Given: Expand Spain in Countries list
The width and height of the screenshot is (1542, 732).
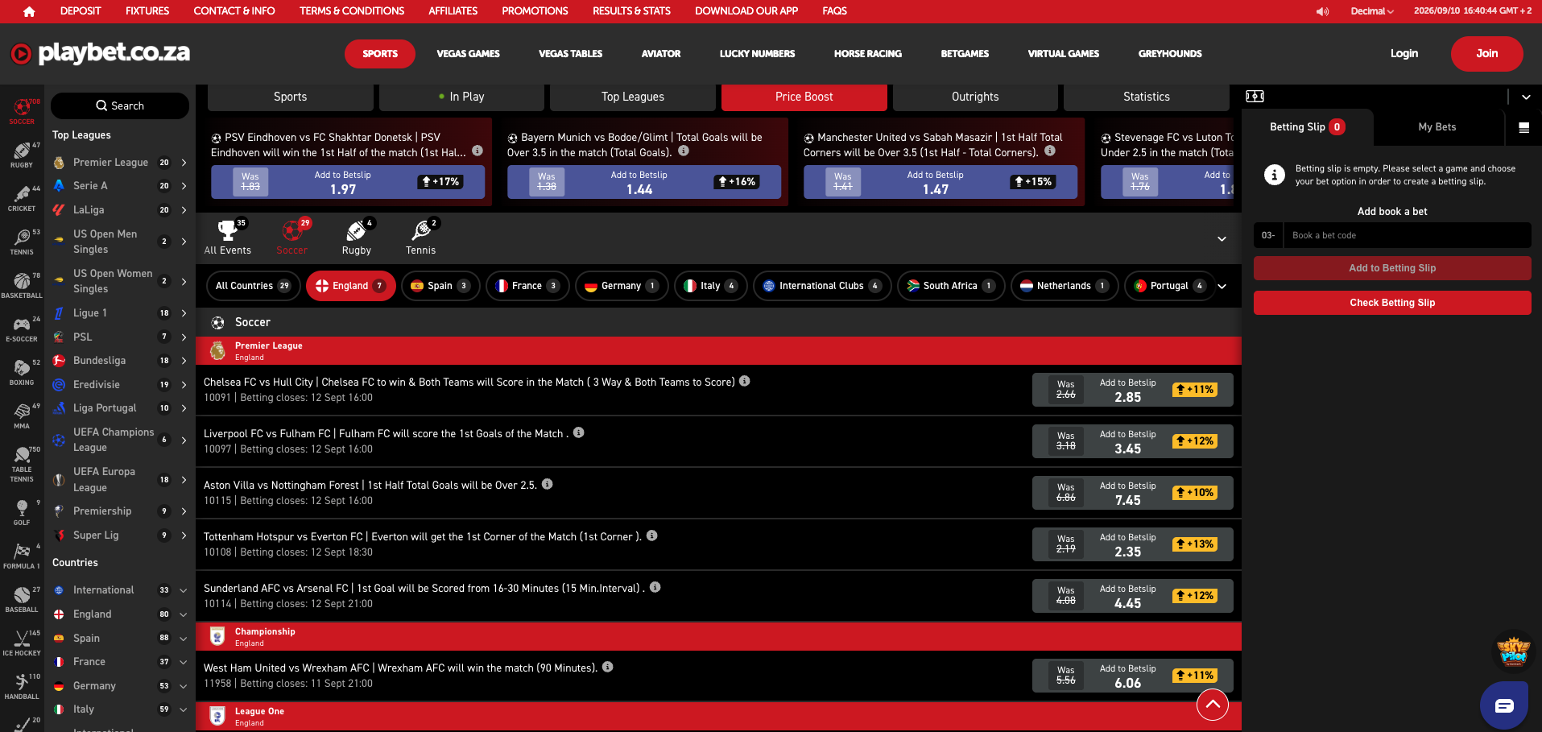Looking at the screenshot, I should [x=184, y=639].
